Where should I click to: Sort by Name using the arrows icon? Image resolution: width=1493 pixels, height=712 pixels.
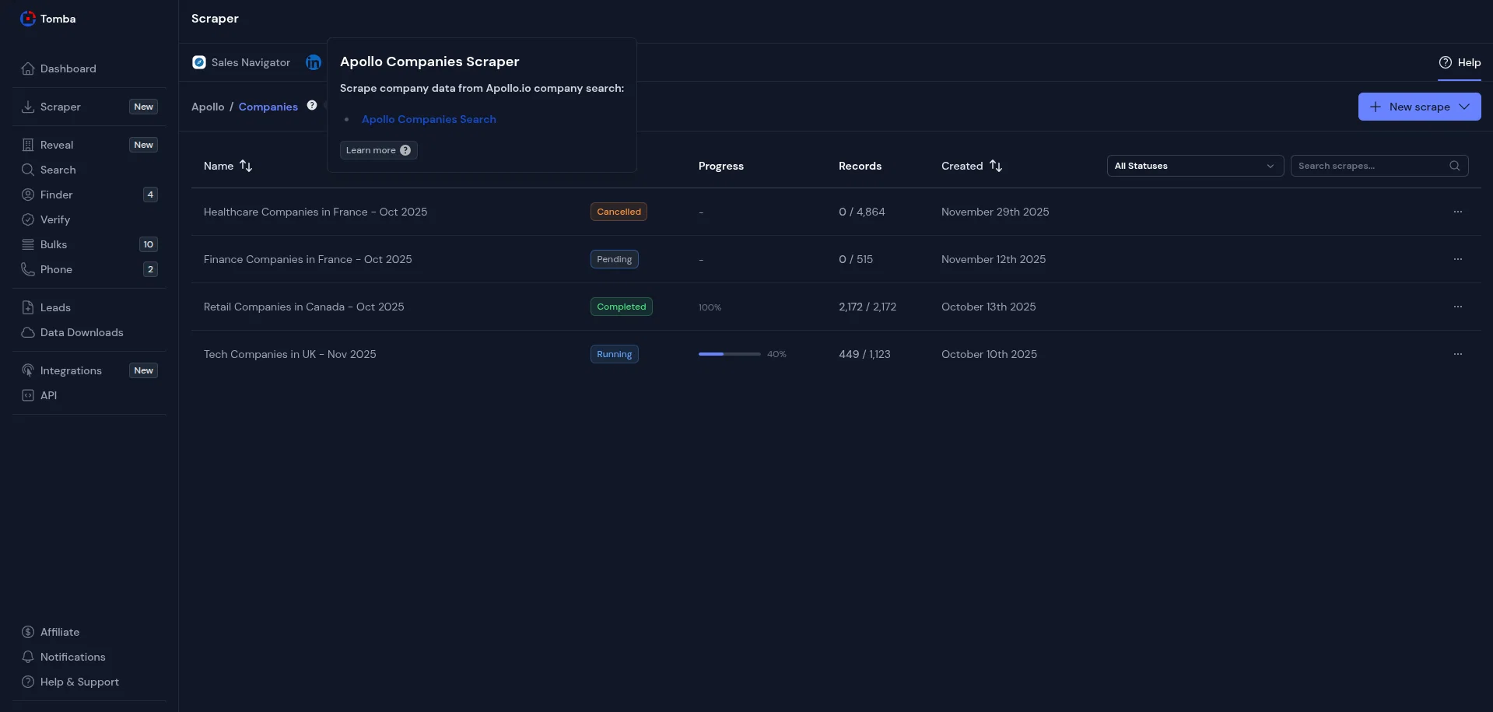pyautogui.click(x=246, y=166)
